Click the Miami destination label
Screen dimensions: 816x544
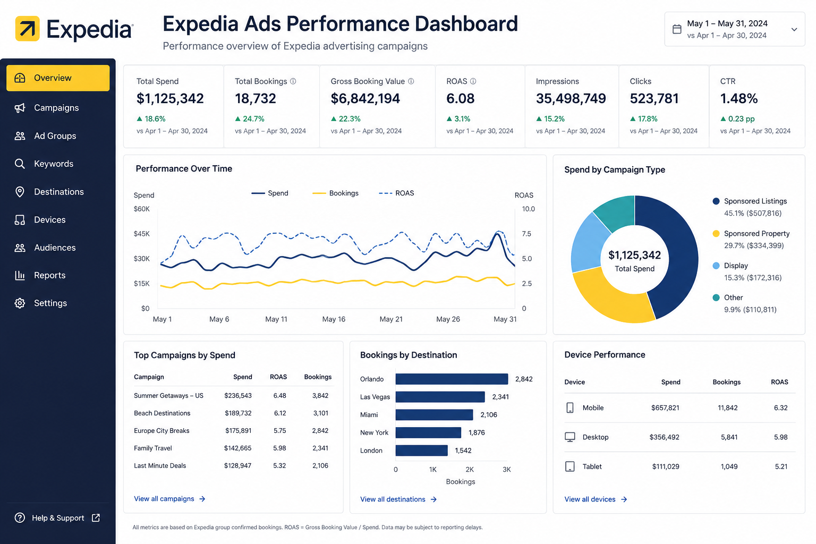[369, 415]
